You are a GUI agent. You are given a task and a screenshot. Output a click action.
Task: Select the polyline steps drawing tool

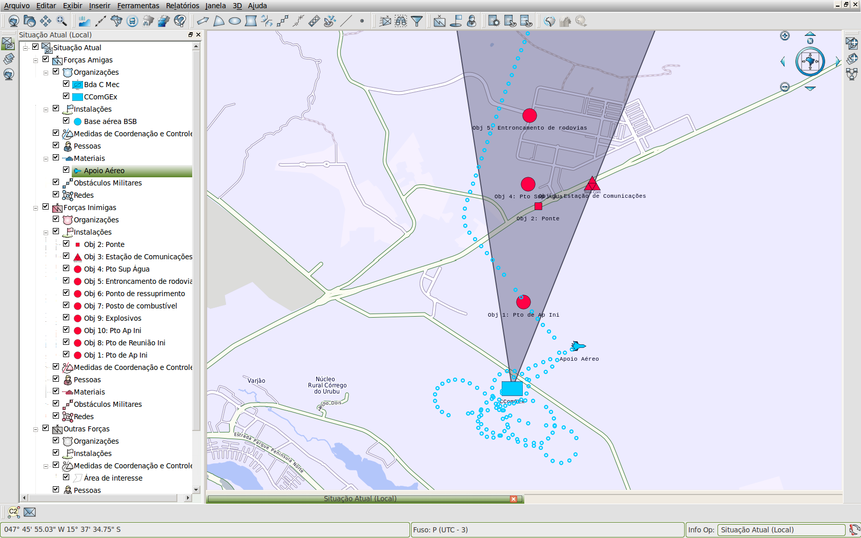click(x=282, y=21)
